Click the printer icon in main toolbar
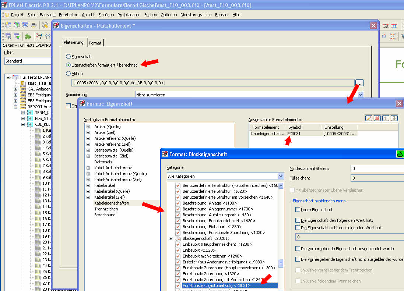The height and width of the screenshot is (291, 404). (34, 25)
